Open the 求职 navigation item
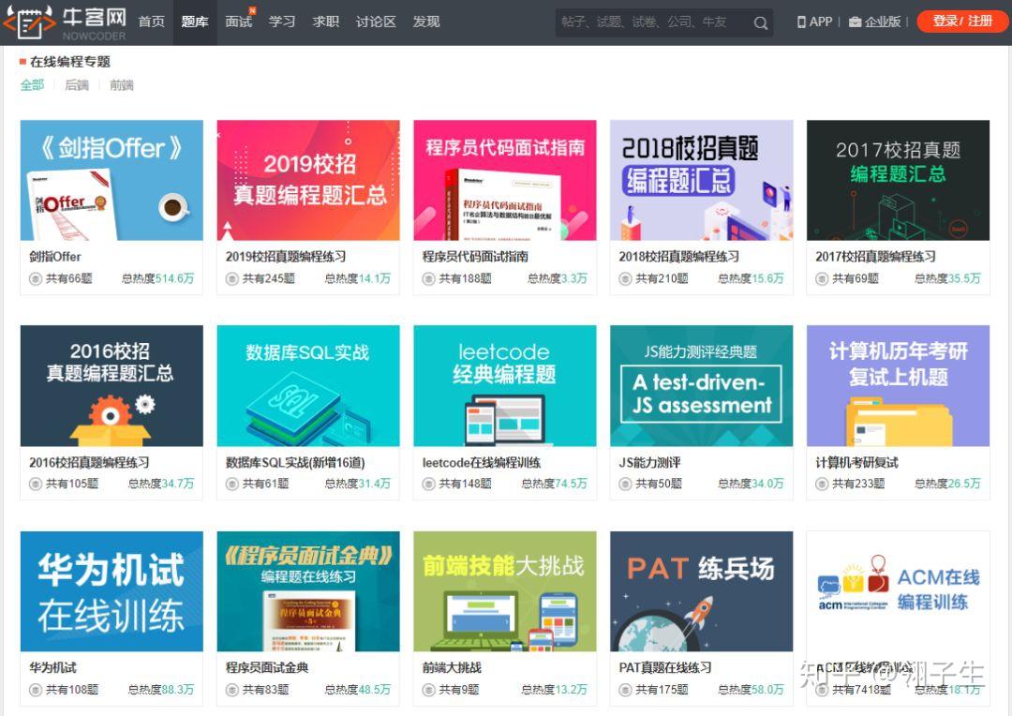 tap(326, 22)
